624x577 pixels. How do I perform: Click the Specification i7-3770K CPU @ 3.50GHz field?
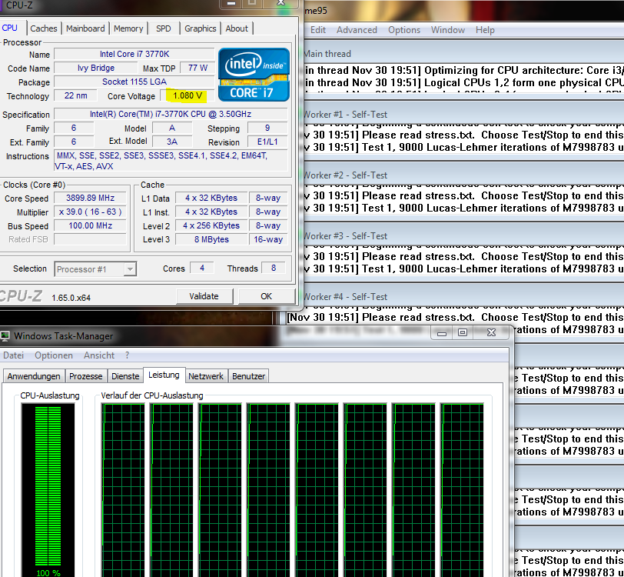171,115
